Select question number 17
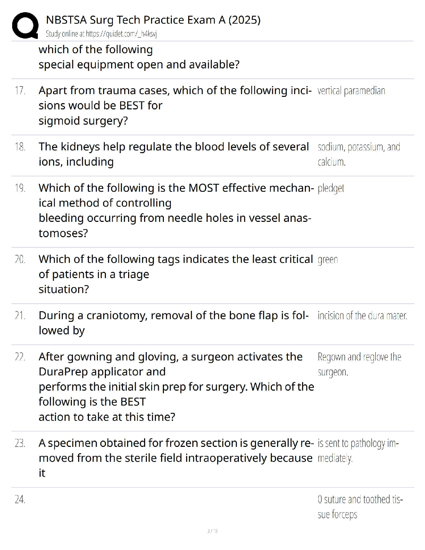Screen dimensions: 425x550 [20, 91]
